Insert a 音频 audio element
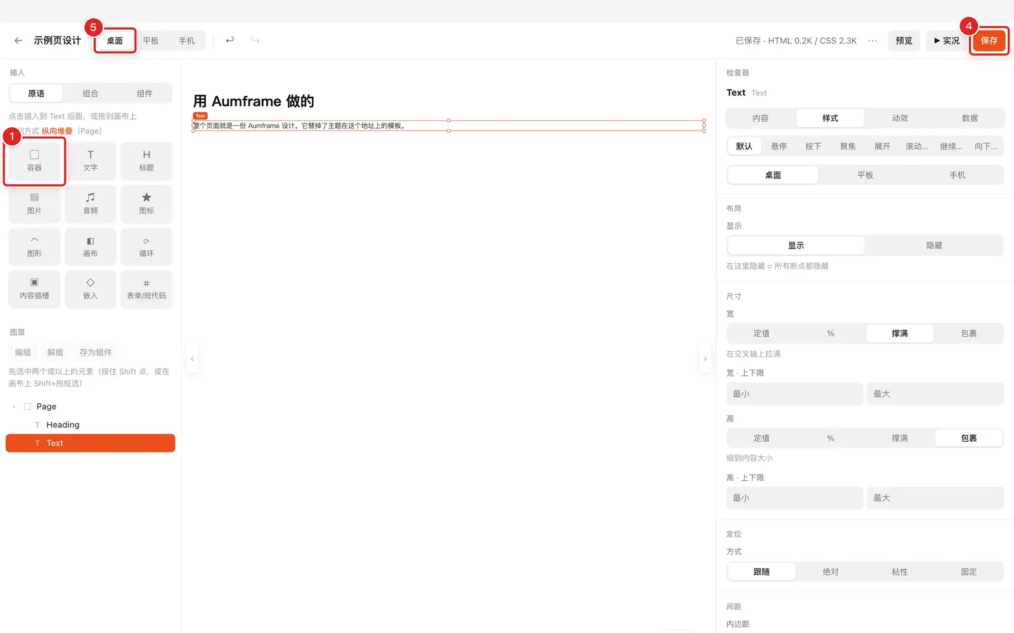1014x633 pixels. tap(91, 204)
